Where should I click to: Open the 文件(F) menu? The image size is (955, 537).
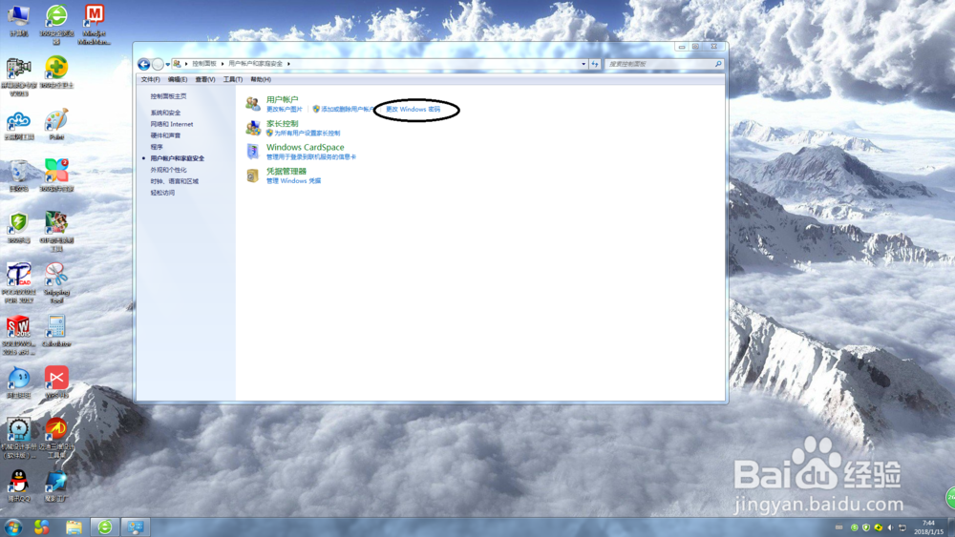(x=151, y=80)
